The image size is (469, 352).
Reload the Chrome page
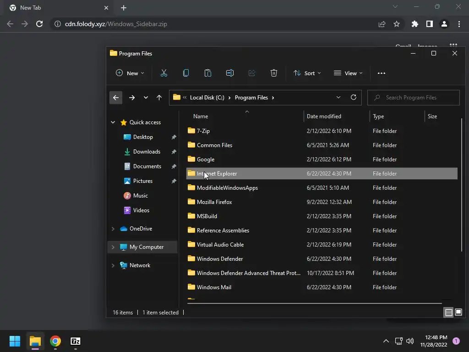(39, 24)
